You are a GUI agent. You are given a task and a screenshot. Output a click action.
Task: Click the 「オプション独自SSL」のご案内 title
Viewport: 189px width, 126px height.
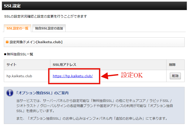click(x=42, y=93)
